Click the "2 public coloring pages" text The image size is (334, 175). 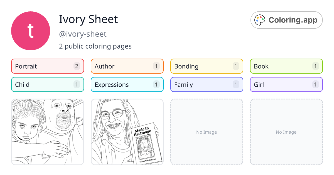(x=95, y=46)
